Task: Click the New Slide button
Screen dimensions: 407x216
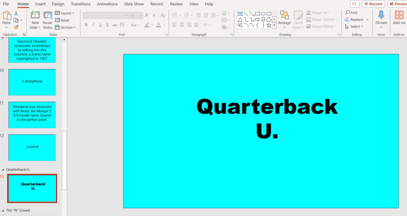Action: (x=35, y=19)
